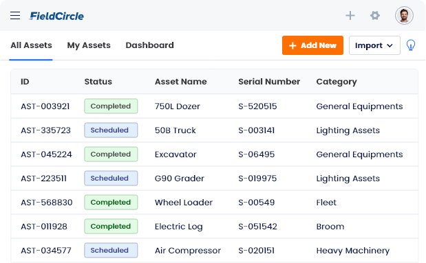Click serial number S-051542

257,227
